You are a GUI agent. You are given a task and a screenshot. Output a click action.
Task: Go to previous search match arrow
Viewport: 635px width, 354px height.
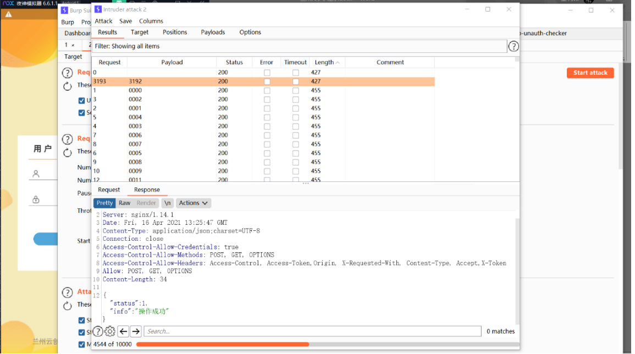coord(124,331)
